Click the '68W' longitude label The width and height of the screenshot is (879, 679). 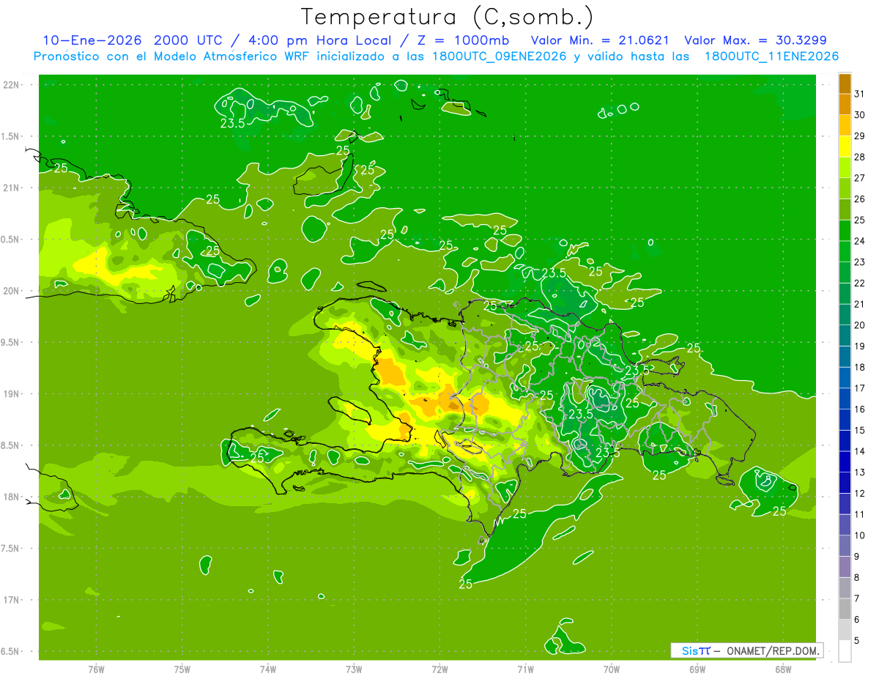click(783, 669)
